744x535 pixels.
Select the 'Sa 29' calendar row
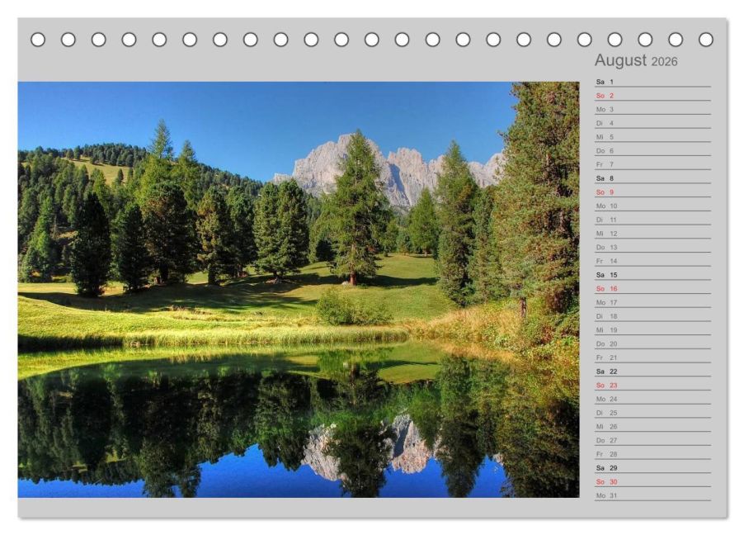pyautogui.click(x=653, y=467)
